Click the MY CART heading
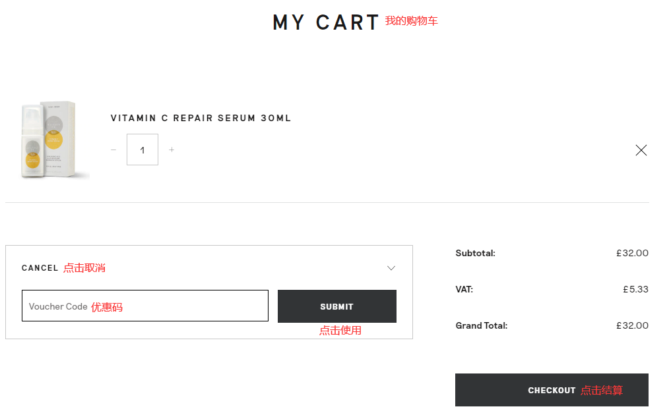Viewport: 669px width, 413px height. tap(325, 22)
